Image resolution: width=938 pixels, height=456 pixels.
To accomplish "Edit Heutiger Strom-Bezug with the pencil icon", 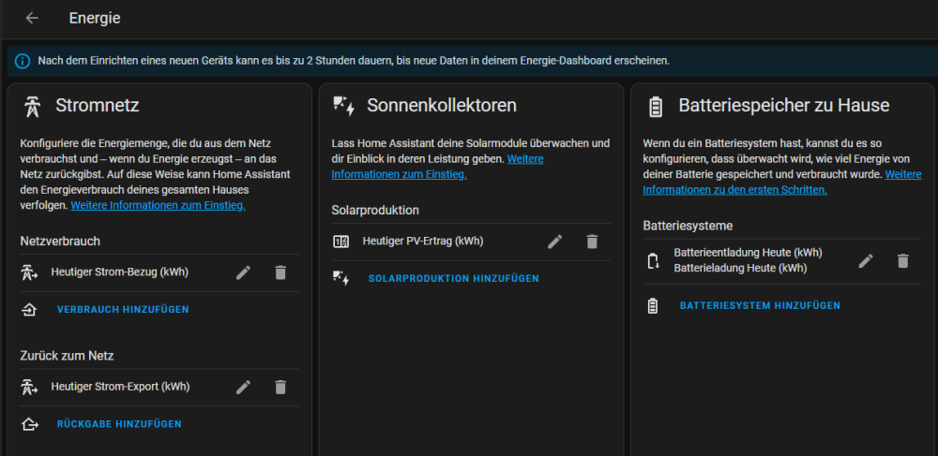I will point(243,272).
